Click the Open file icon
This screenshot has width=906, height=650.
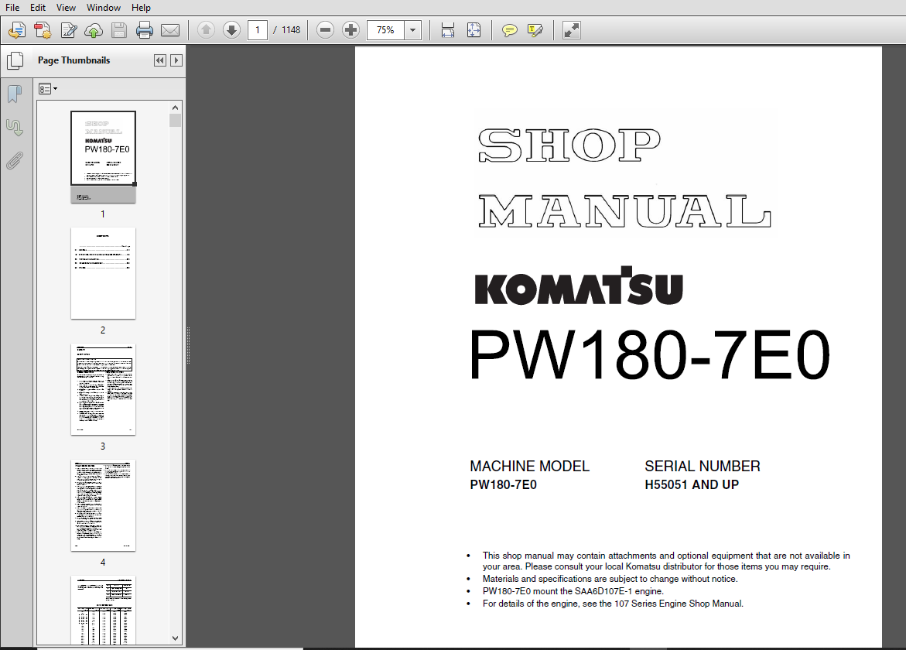click(x=17, y=30)
